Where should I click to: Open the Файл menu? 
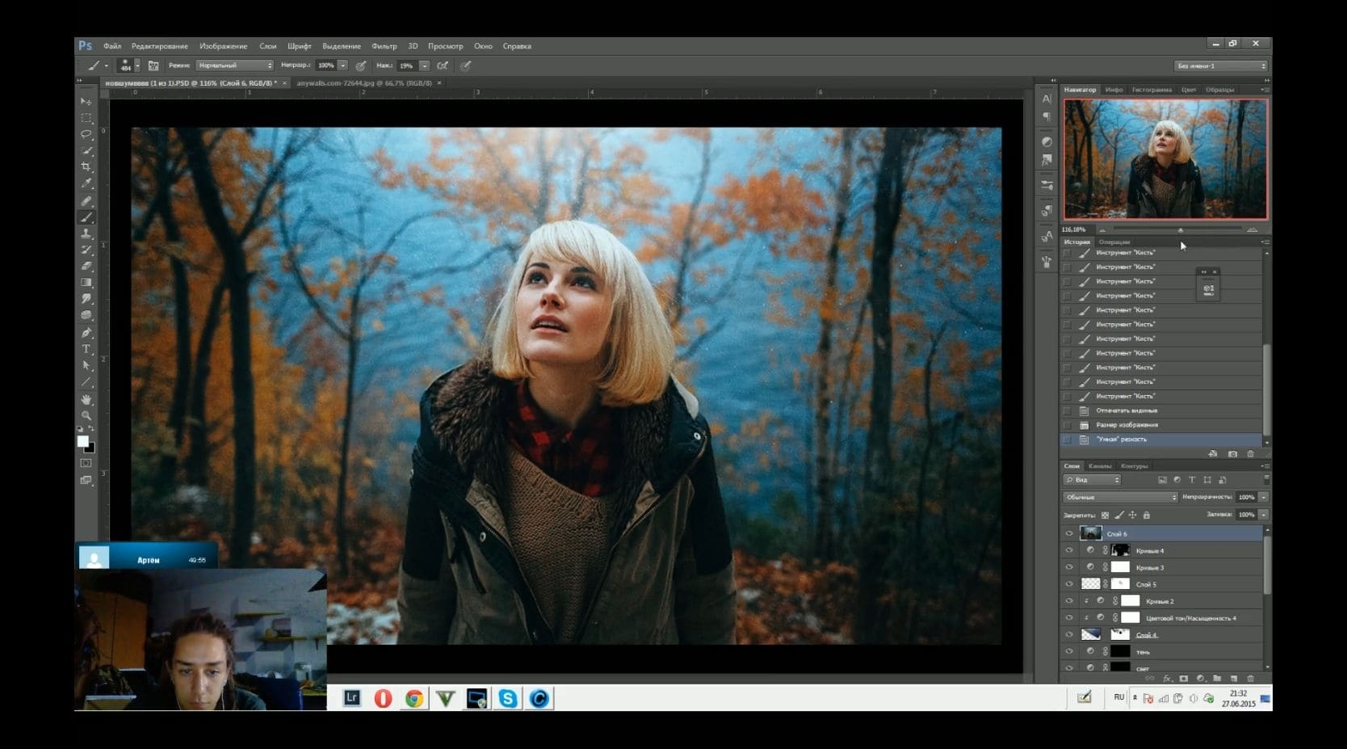click(x=112, y=46)
